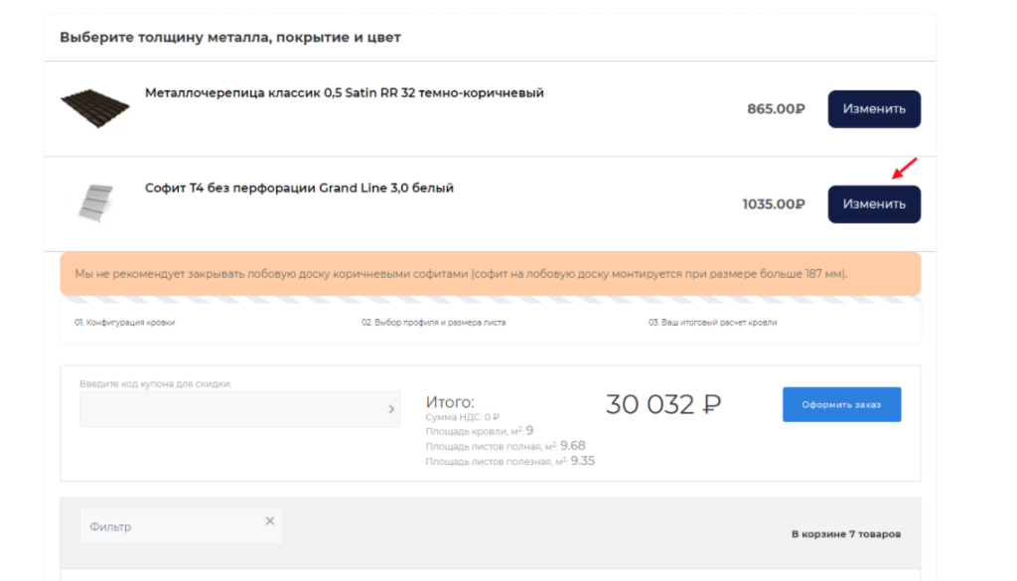The image size is (1017, 581).
Task: Open the Металлочерепица классик 0,5 Satin title
Action: [345, 93]
